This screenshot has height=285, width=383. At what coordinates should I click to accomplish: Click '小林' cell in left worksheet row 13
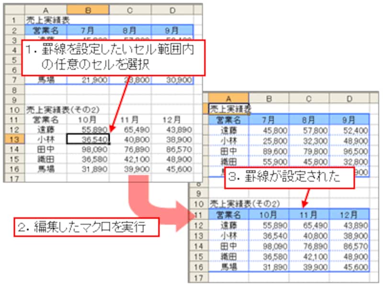point(45,139)
